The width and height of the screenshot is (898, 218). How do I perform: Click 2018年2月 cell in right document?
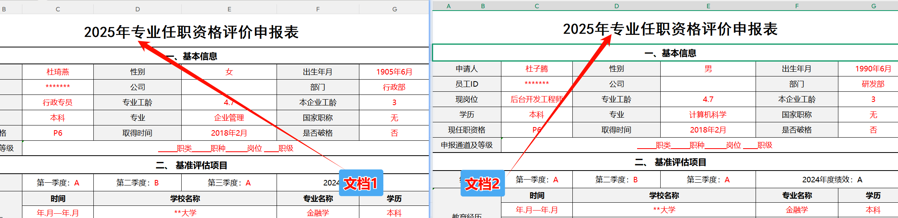point(708,130)
